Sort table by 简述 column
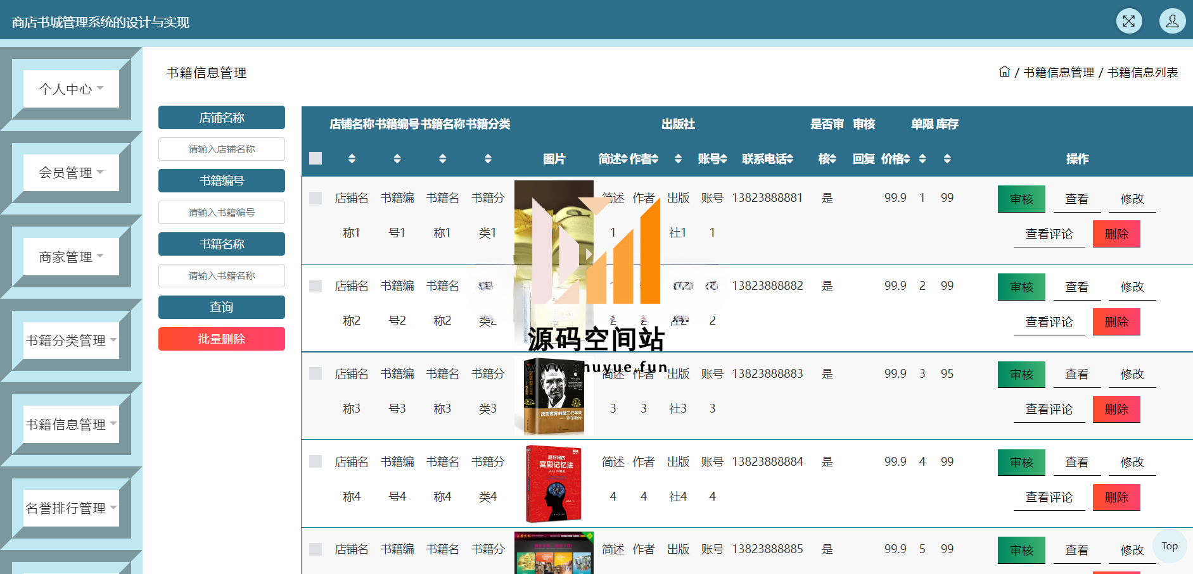Image resolution: width=1193 pixels, height=574 pixels. (x=623, y=159)
